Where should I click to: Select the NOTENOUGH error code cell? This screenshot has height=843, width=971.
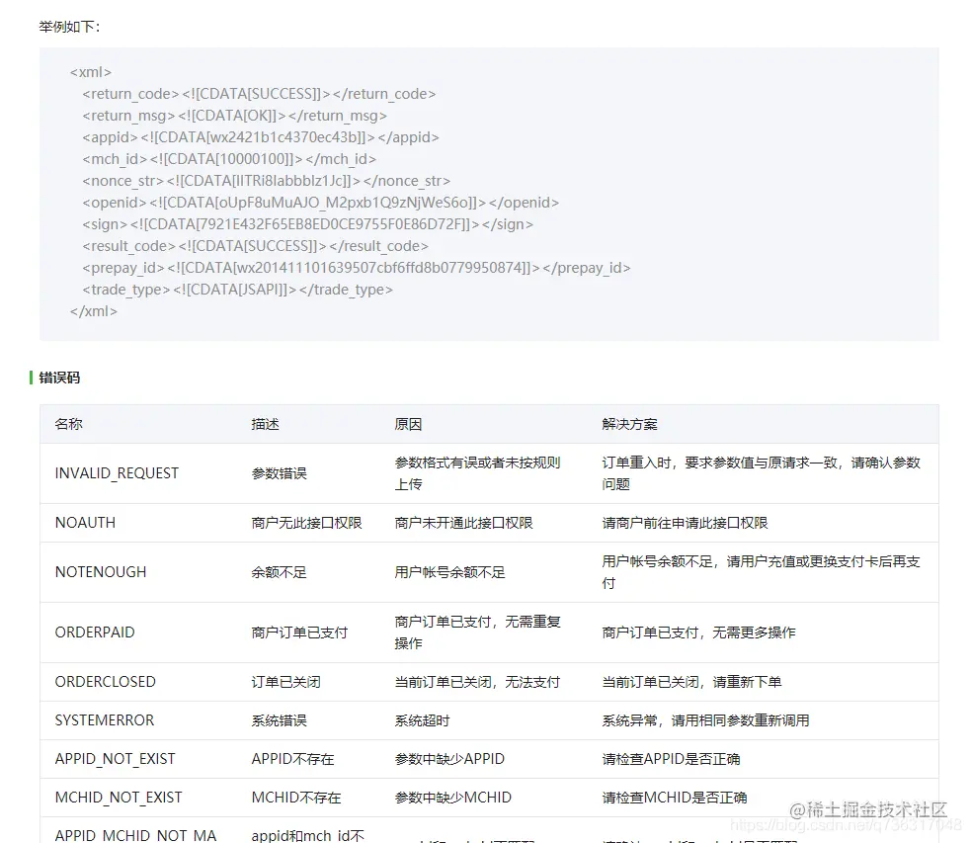point(101,571)
